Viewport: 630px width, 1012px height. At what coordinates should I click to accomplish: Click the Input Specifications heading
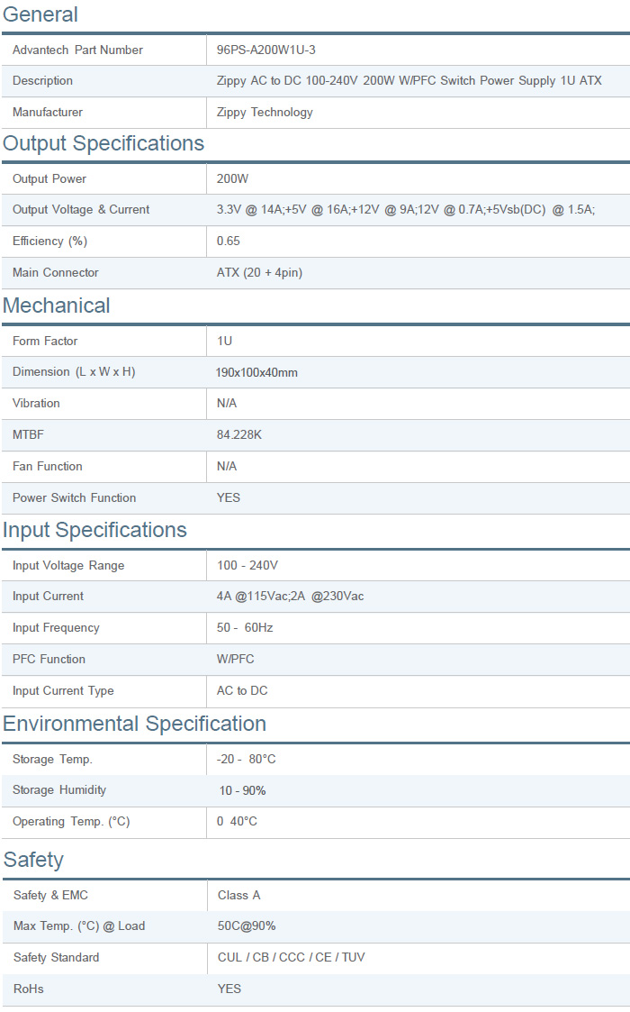[94, 531]
